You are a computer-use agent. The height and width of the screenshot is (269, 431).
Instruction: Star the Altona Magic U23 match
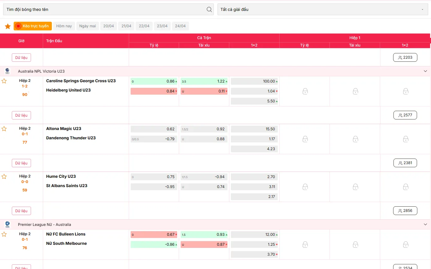(4, 129)
